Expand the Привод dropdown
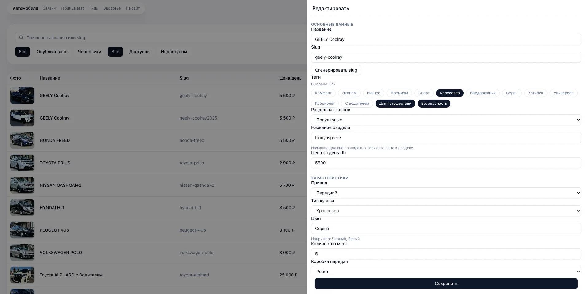The image size is (585, 294). click(446, 193)
